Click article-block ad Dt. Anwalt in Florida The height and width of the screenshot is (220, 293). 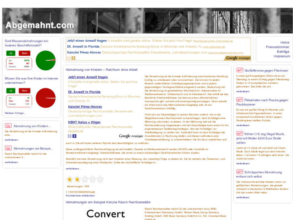(84, 92)
